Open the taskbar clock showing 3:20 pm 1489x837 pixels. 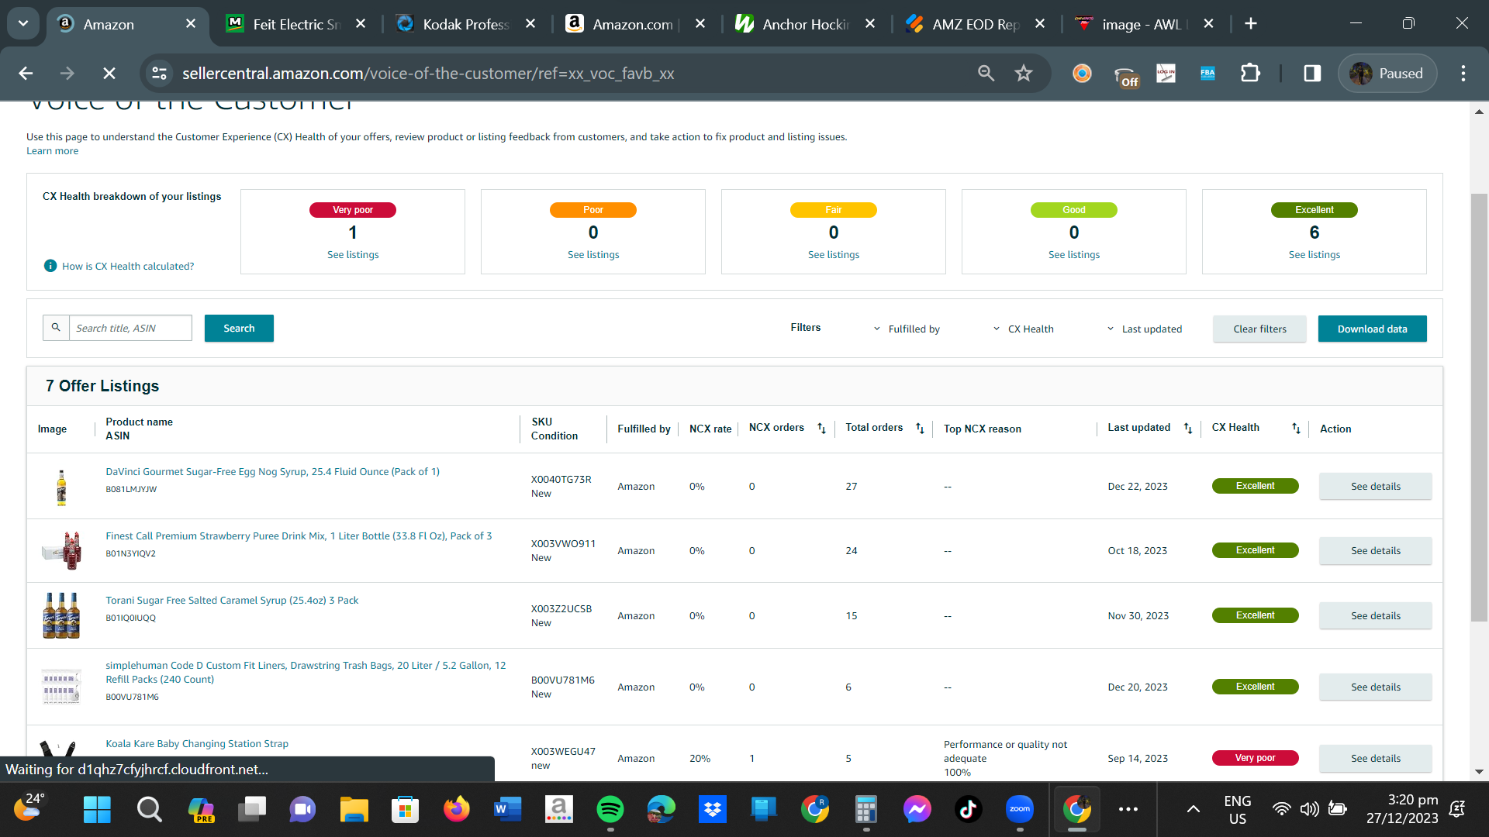pos(1402,809)
